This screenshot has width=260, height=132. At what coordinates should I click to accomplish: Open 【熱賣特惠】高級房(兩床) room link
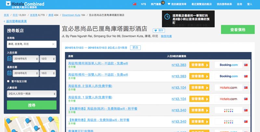coord(103,109)
